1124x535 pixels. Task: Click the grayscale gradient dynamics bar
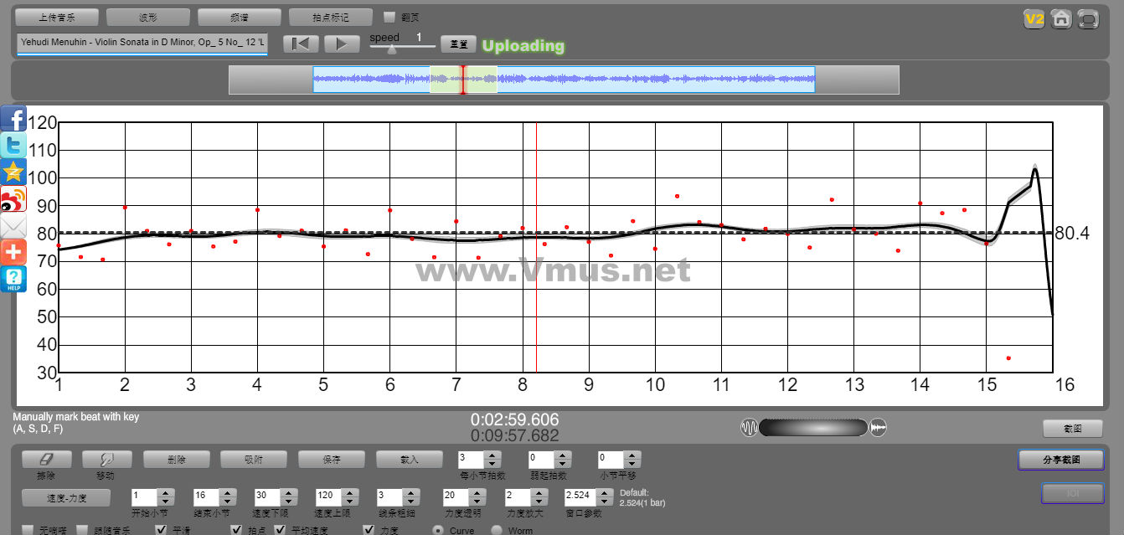813,428
